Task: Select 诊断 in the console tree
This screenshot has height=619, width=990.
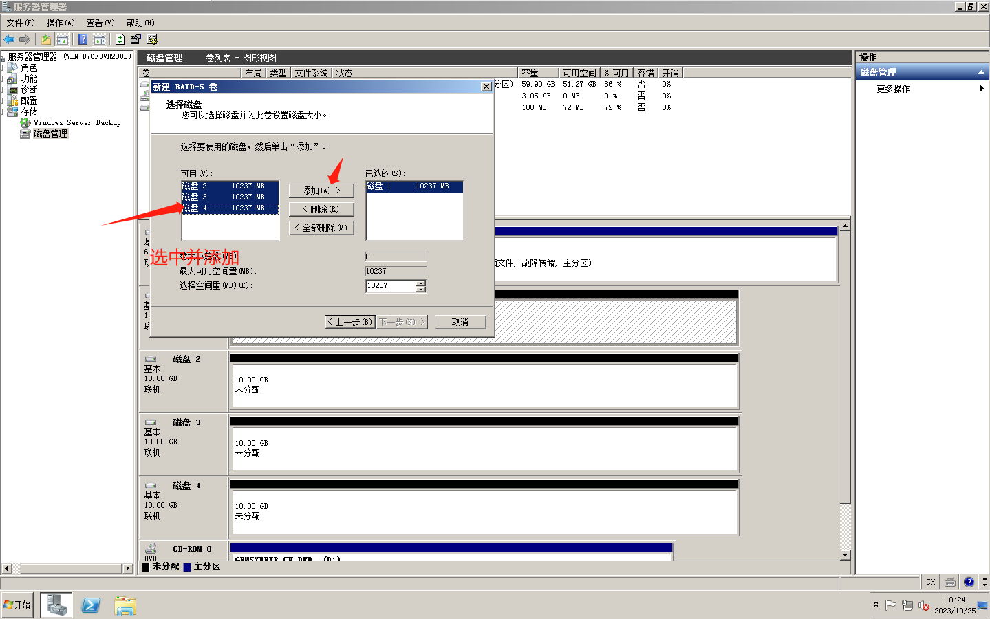Action: (x=29, y=89)
